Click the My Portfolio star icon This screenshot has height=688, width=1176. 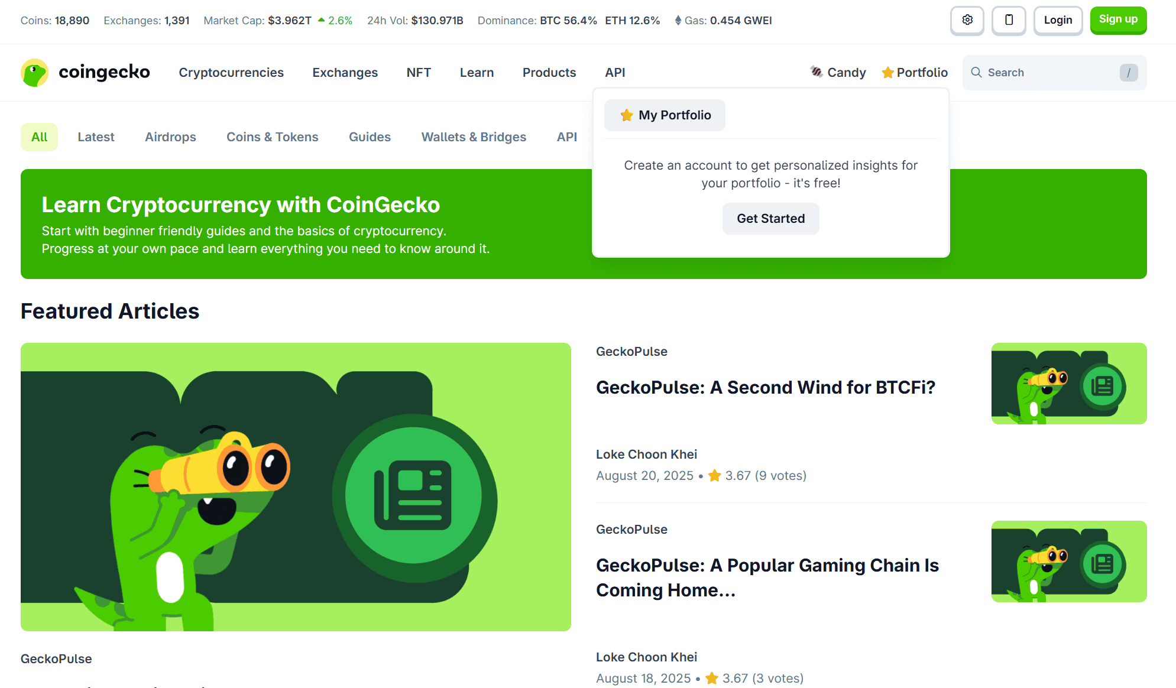click(x=627, y=115)
